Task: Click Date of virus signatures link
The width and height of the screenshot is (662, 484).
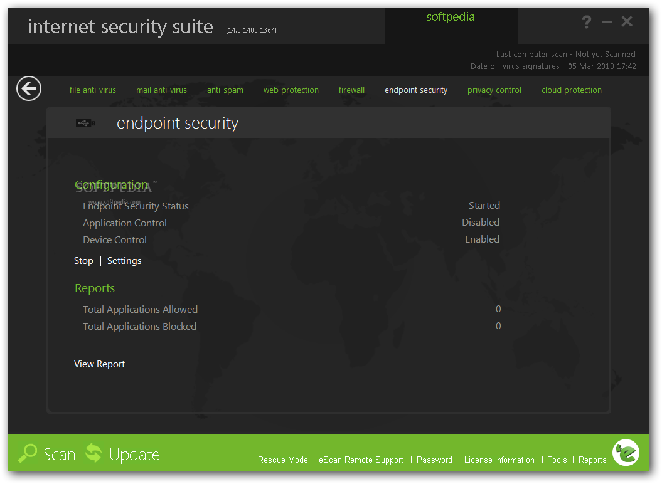Action: 553,66
